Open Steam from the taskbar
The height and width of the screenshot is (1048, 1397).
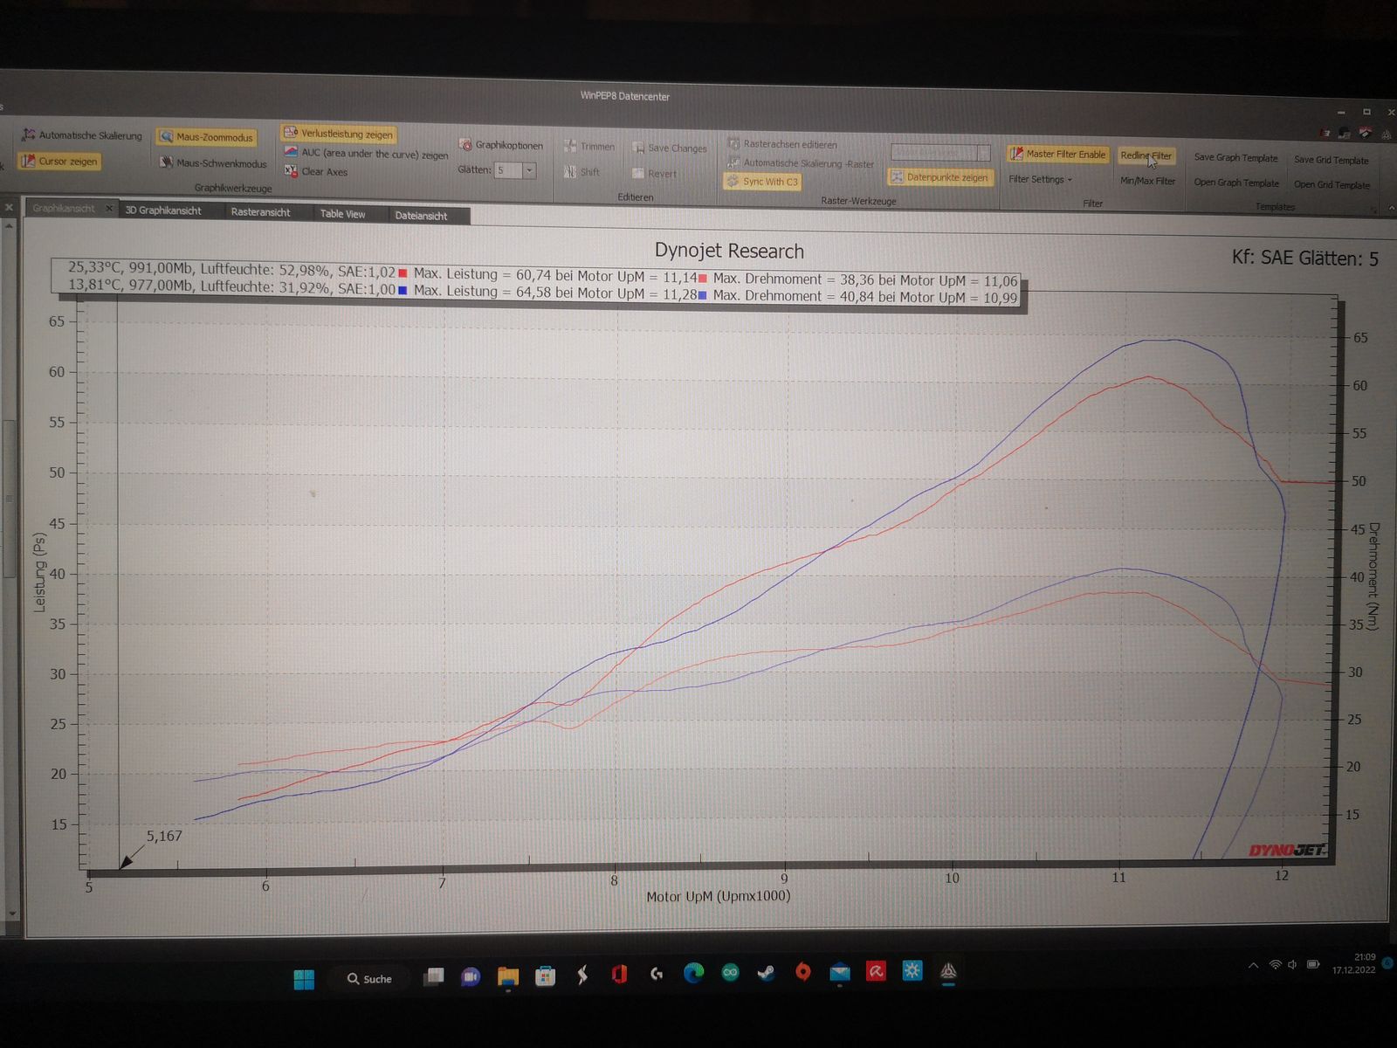coord(766,973)
